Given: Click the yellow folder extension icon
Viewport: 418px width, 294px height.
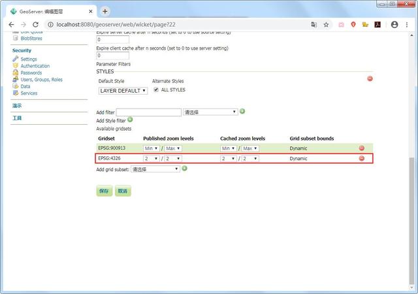Looking at the screenshot, I should pos(365,25).
